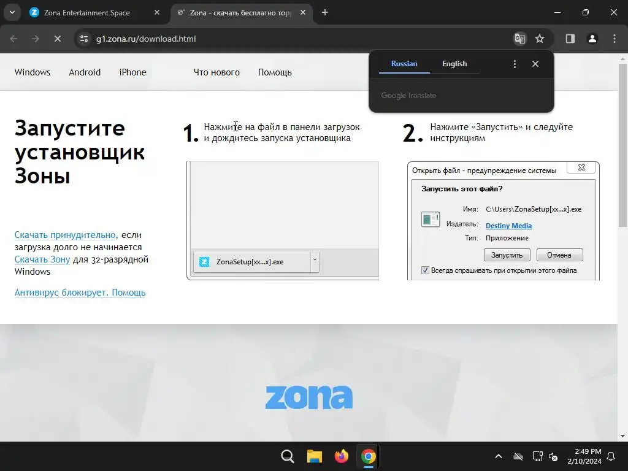The width and height of the screenshot is (628, 471).
Task: Click the zona logo in the footer
Action: coord(309,397)
